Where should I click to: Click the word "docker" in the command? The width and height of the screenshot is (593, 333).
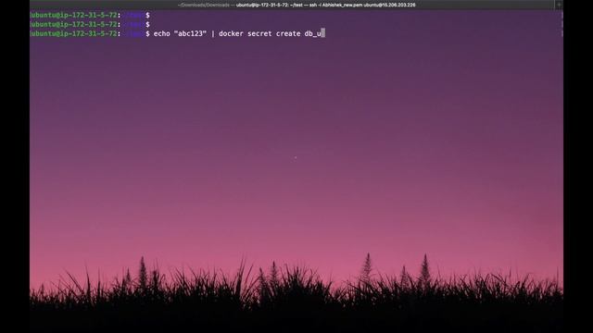coord(231,33)
